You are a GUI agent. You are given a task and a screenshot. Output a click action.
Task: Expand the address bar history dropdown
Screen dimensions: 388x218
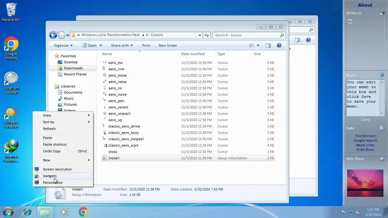click(x=200, y=35)
